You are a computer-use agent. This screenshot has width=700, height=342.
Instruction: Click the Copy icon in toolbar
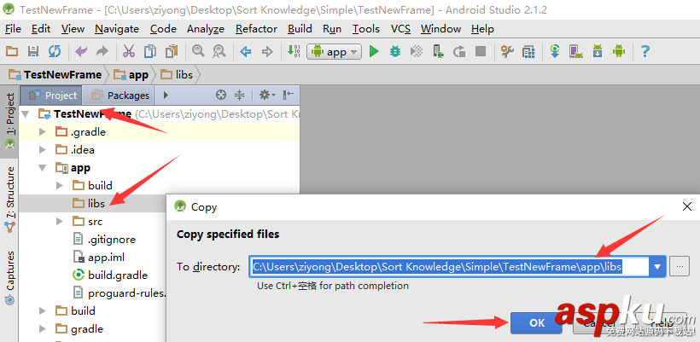pos(150,51)
